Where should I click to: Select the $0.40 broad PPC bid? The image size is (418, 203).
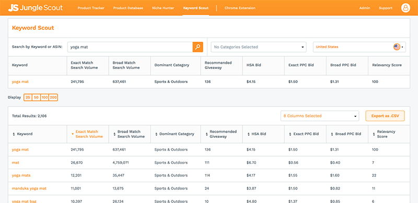pos(335,162)
